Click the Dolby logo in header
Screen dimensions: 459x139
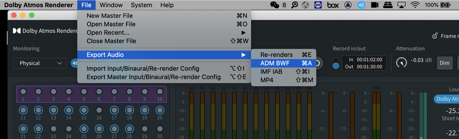coord(17,31)
